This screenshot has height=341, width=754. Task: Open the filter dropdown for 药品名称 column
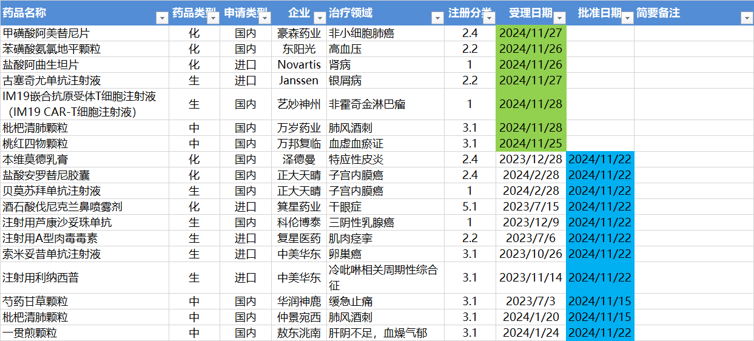tap(161, 18)
